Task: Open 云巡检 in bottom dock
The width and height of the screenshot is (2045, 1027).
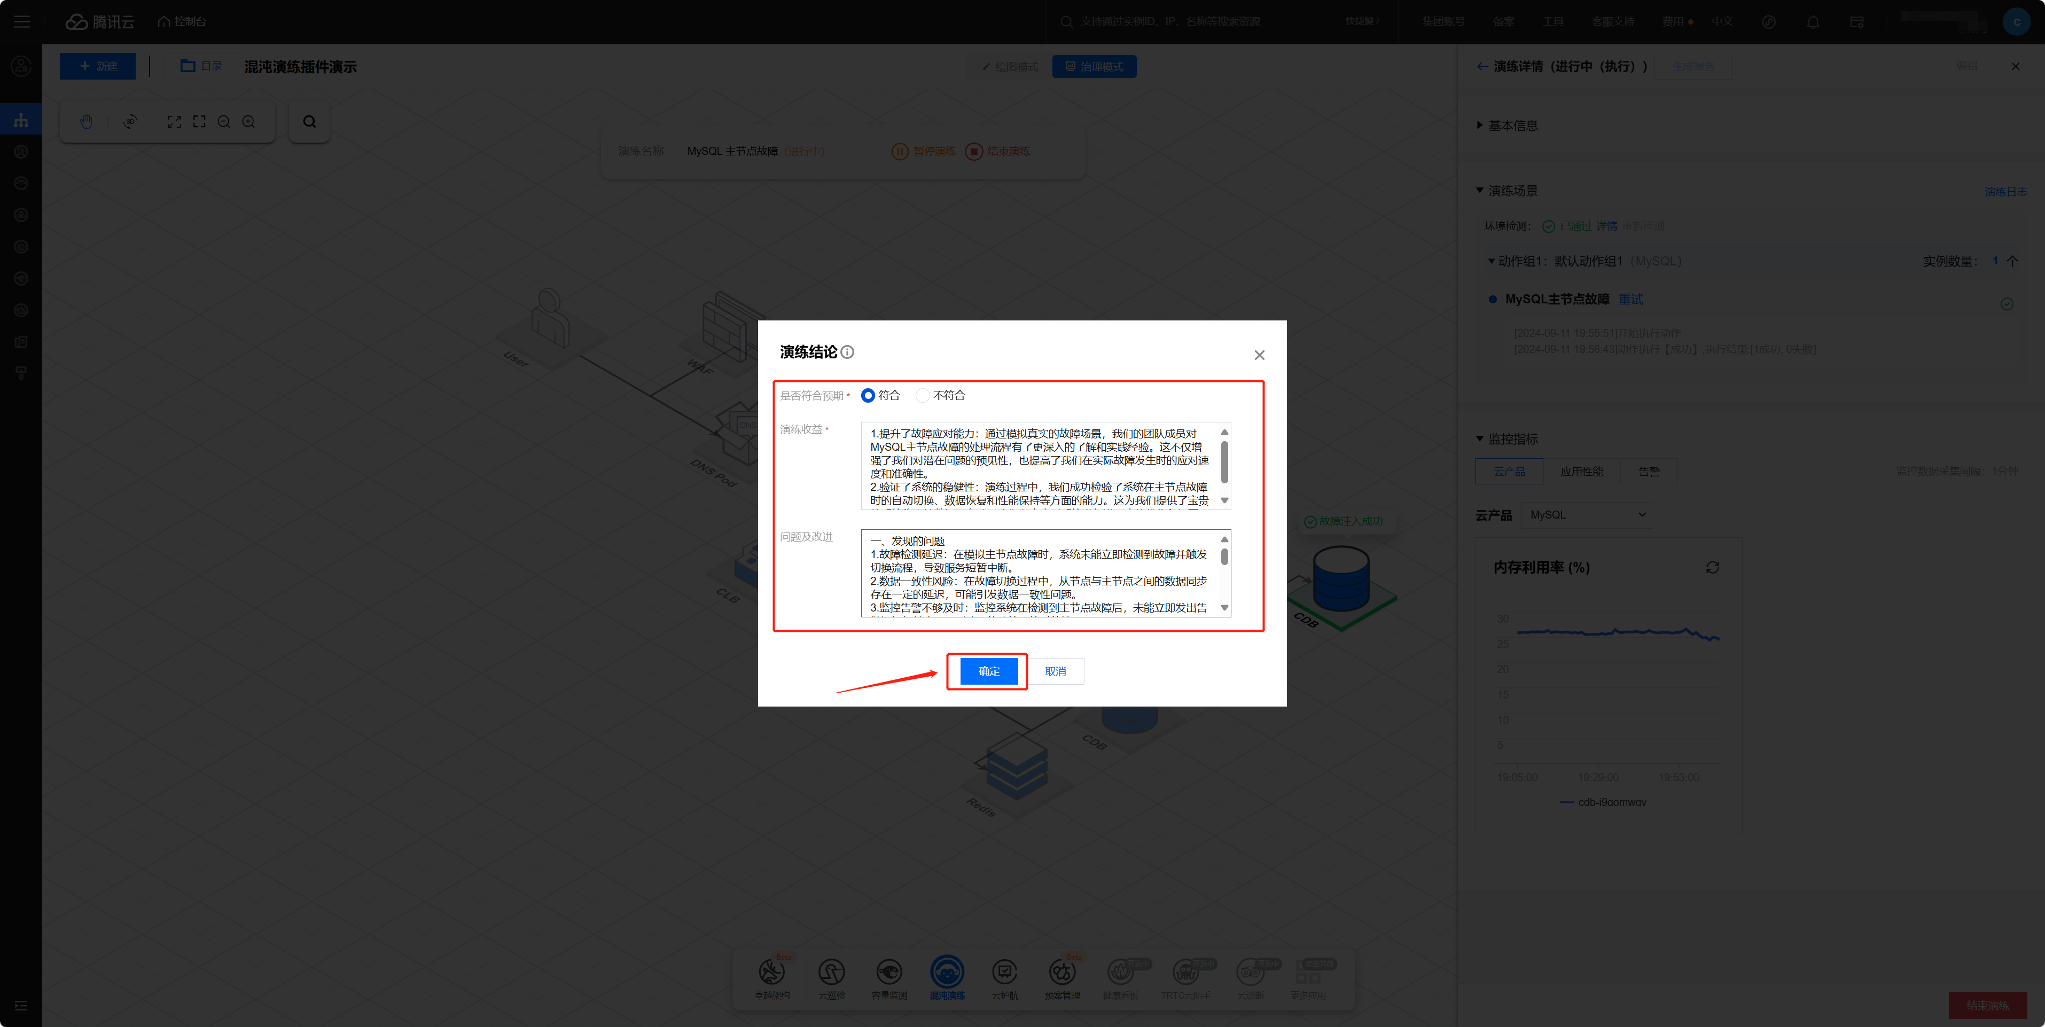Action: pos(831,978)
